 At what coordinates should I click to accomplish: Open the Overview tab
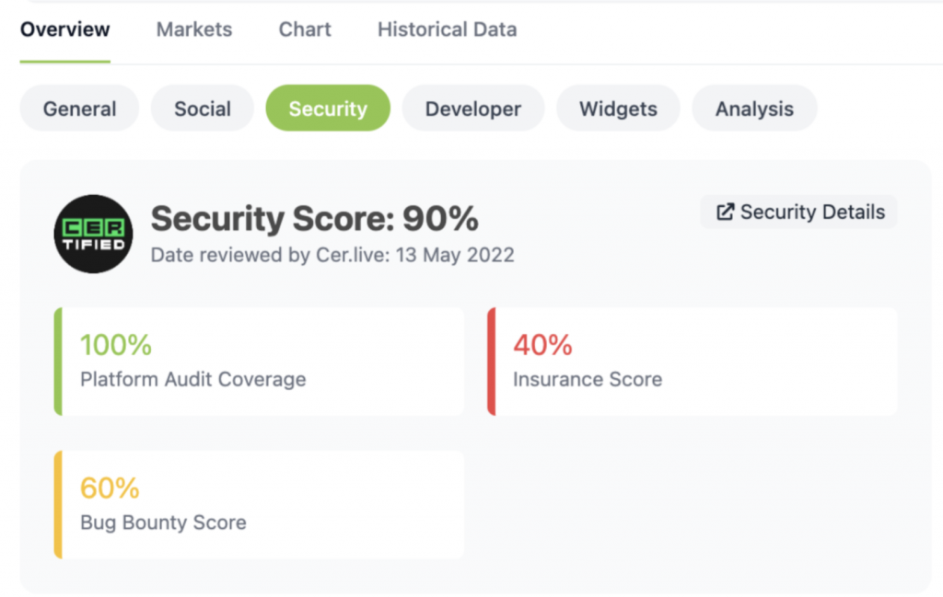pos(65,29)
